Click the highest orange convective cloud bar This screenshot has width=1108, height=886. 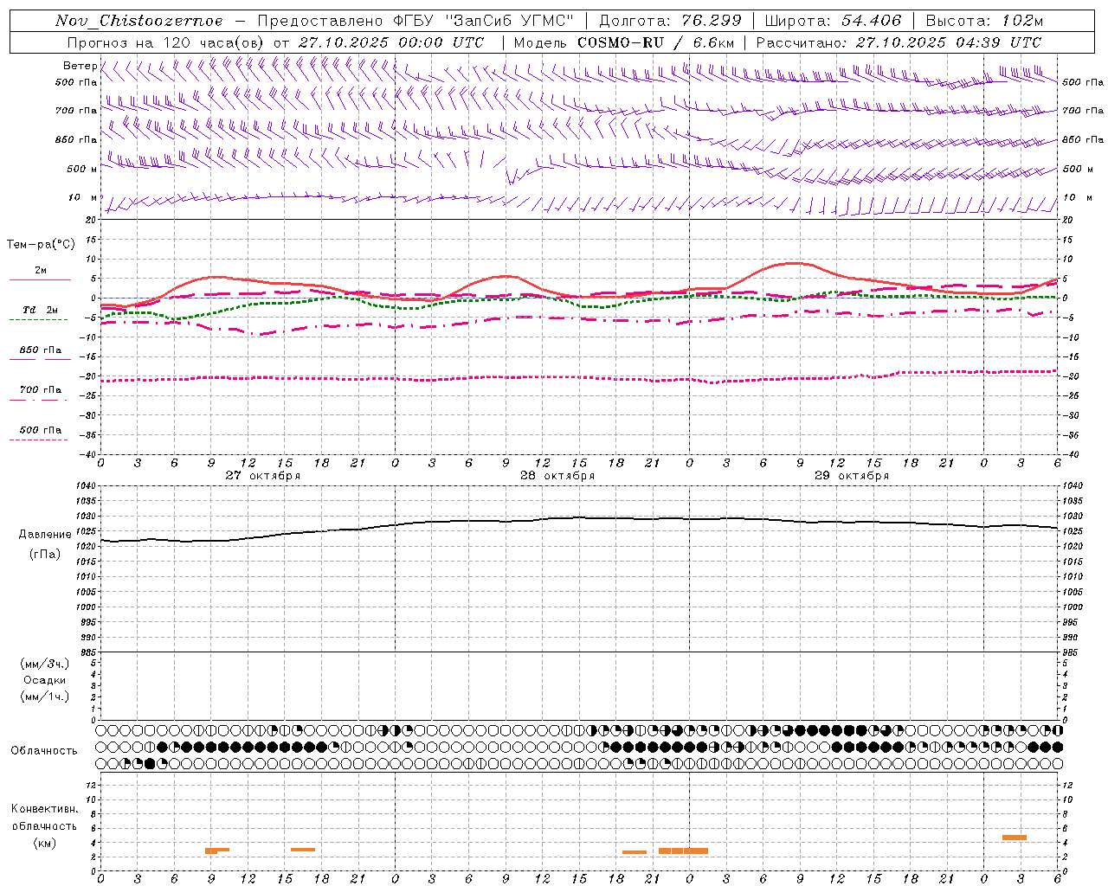[x=1014, y=838]
